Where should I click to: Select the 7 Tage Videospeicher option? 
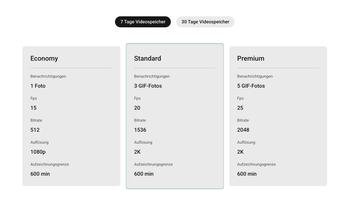pos(143,22)
